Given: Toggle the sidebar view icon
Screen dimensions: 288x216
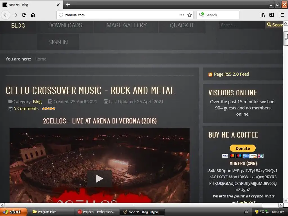Looking at the screenshot, I should point(272,15).
